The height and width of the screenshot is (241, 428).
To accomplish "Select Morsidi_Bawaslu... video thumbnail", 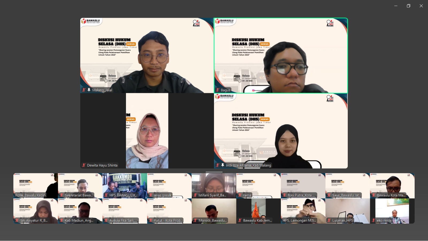I will (x=214, y=211).
